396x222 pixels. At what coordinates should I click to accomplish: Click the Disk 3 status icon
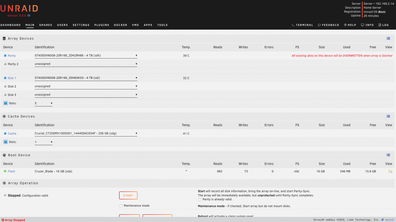[5, 95]
